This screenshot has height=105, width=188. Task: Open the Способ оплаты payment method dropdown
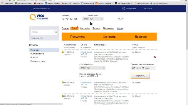click(92, 68)
